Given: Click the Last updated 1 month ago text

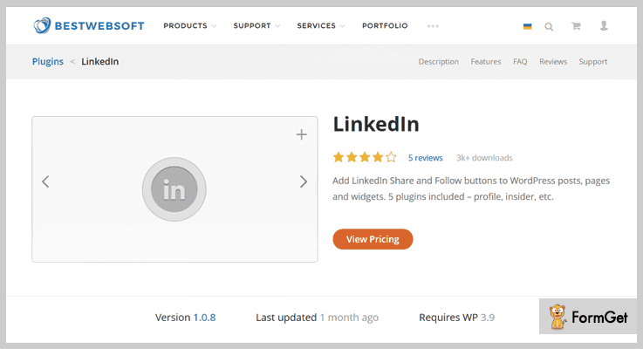Looking at the screenshot, I should coord(317,318).
